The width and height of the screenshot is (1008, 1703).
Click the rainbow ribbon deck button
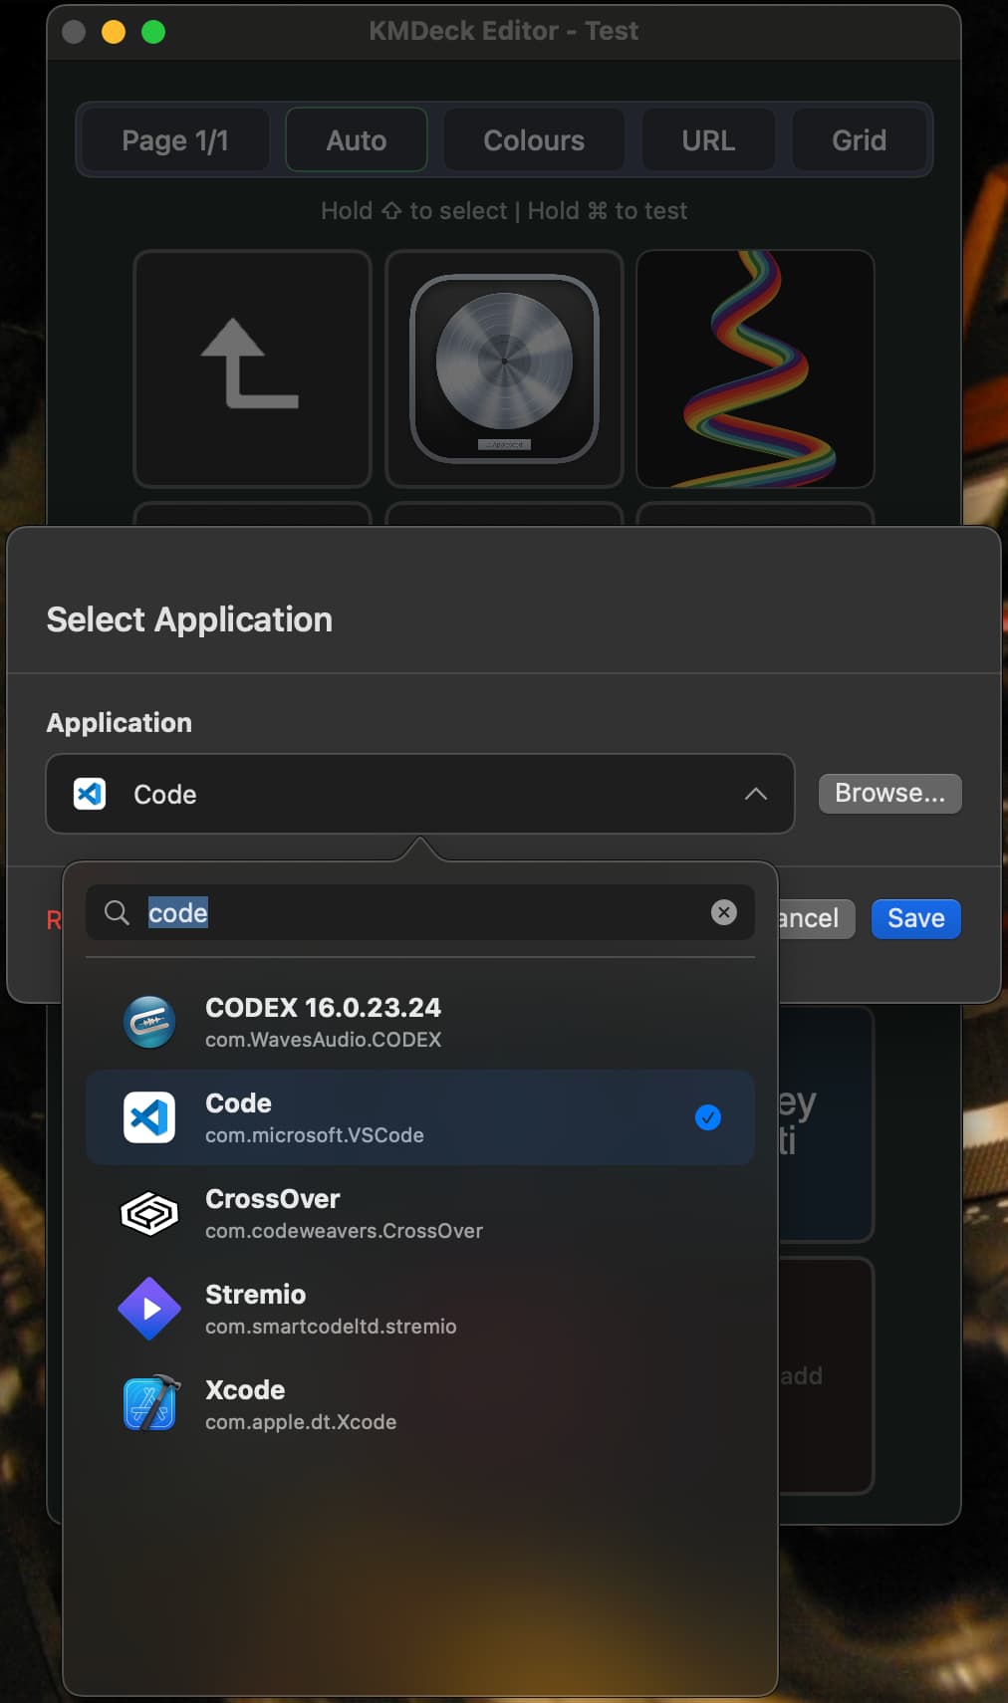click(755, 367)
